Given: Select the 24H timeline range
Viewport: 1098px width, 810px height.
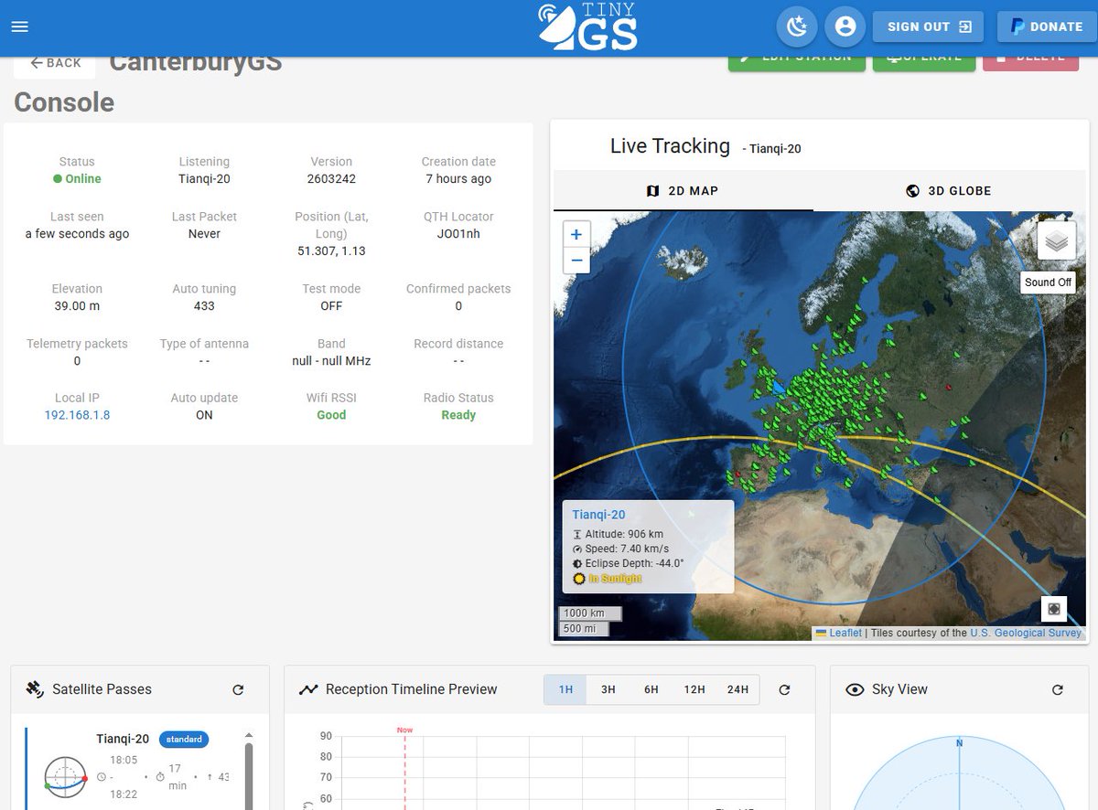Looking at the screenshot, I should (x=737, y=689).
